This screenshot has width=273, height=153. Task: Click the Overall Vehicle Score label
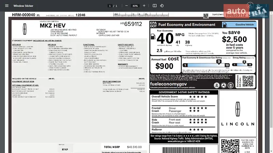164,97
